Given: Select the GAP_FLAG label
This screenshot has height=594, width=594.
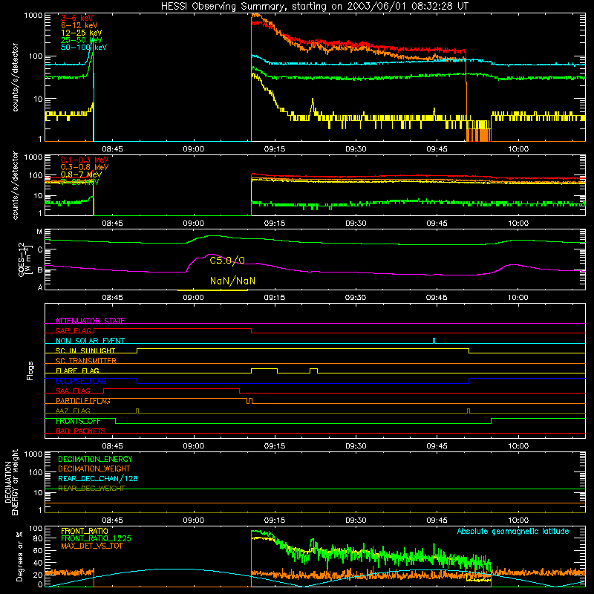Looking at the screenshot, I should [x=74, y=330].
